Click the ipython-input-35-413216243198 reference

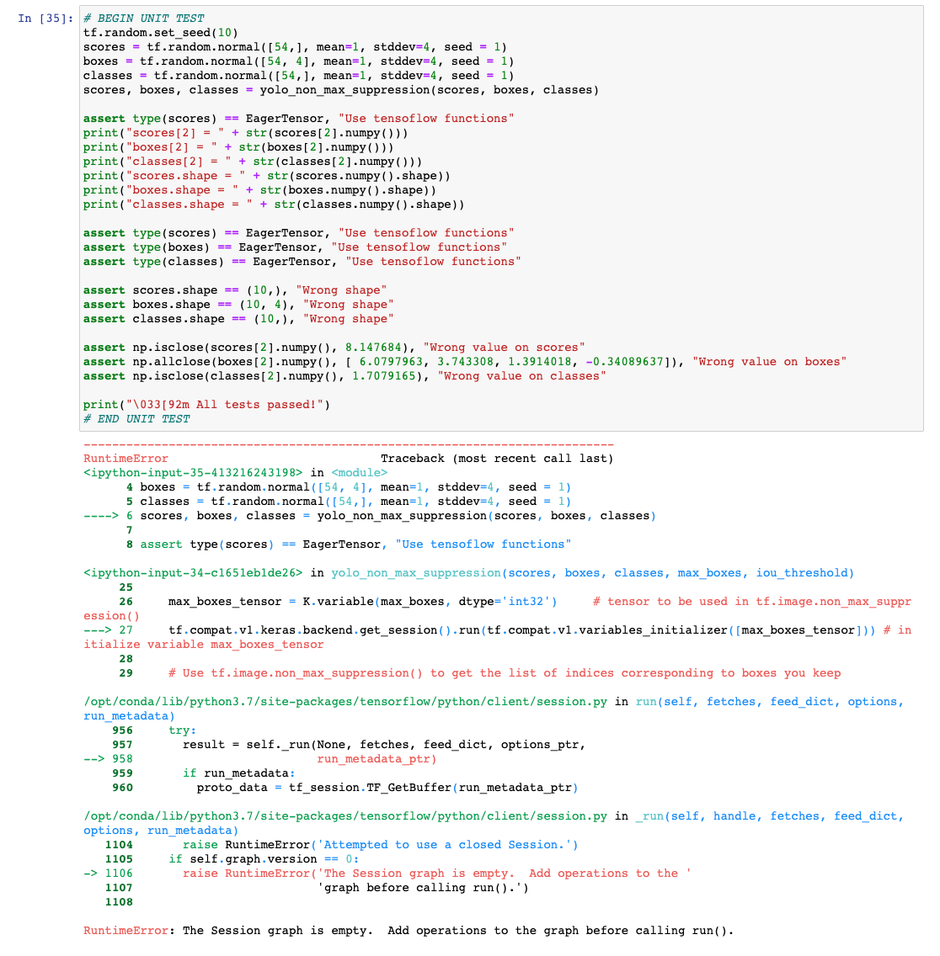(193, 472)
